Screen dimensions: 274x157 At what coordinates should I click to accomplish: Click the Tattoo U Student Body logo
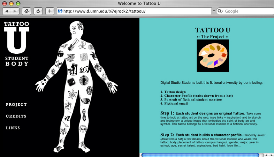(x=16, y=44)
